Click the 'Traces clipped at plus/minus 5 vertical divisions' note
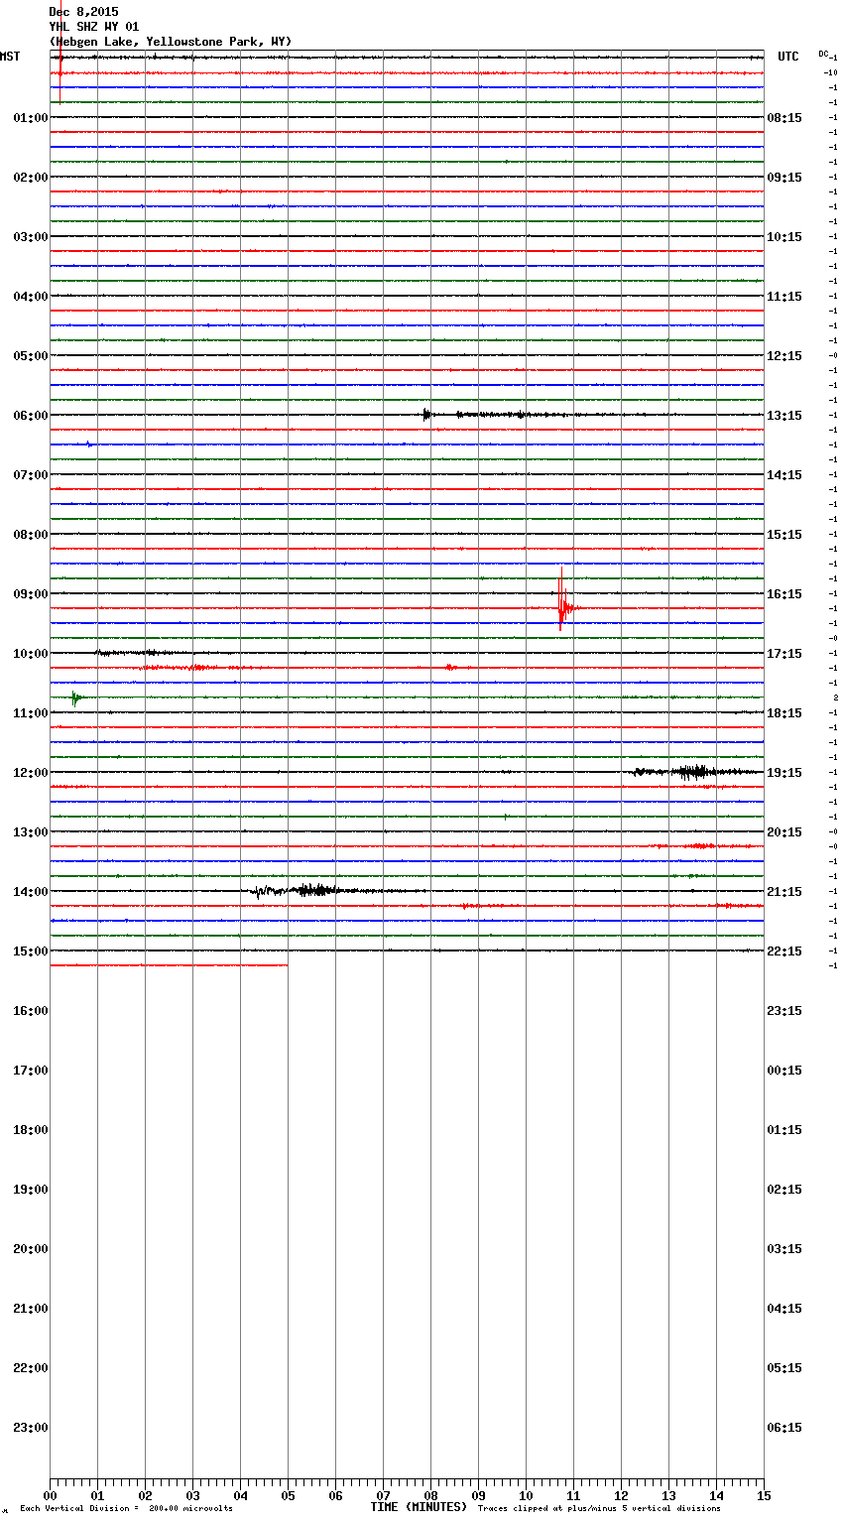Image resolution: width=843 pixels, height=1522 pixels. pyautogui.click(x=599, y=1509)
